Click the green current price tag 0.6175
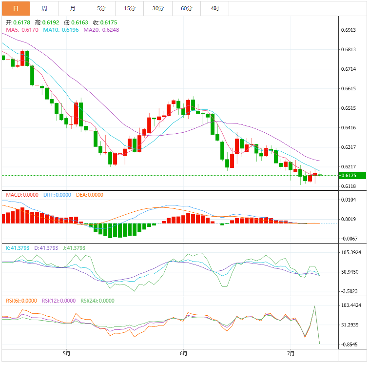The height and width of the screenshot is (366, 369). point(352,176)
